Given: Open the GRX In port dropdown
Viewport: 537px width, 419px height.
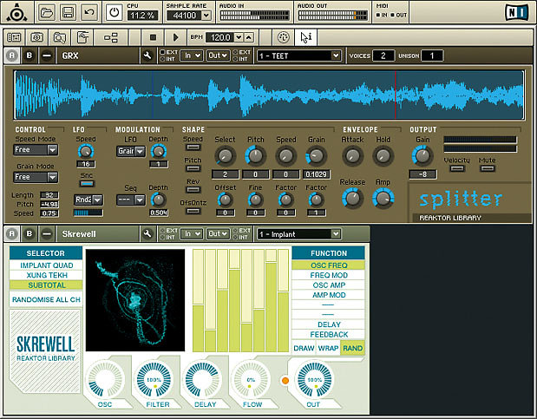Looking at the screenshot, I should pos(192,56).
